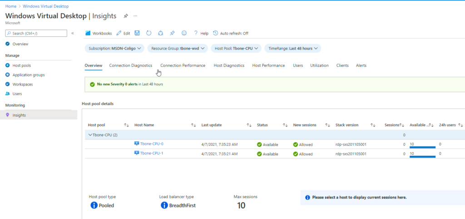Pin the workbook using toolbar pin icon
465x219 pixels.
coord(172,33)
